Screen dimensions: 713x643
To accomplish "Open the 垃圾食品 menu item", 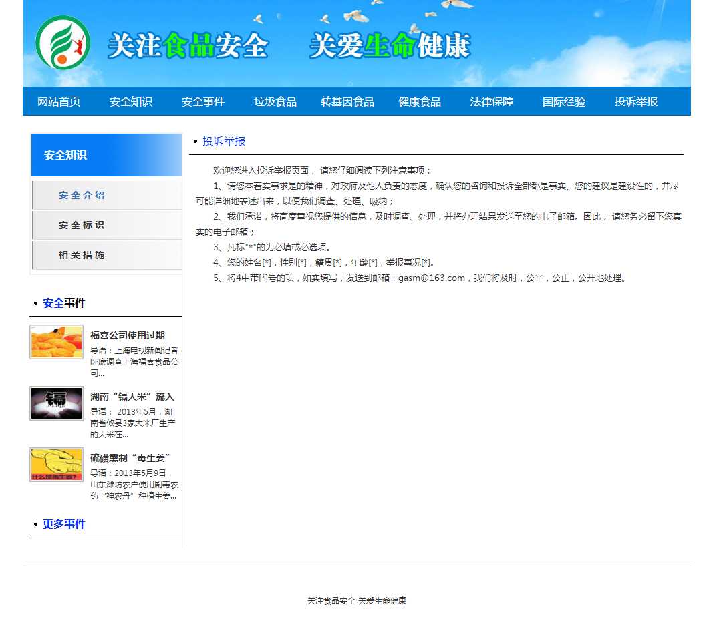I will pos(275,101).
